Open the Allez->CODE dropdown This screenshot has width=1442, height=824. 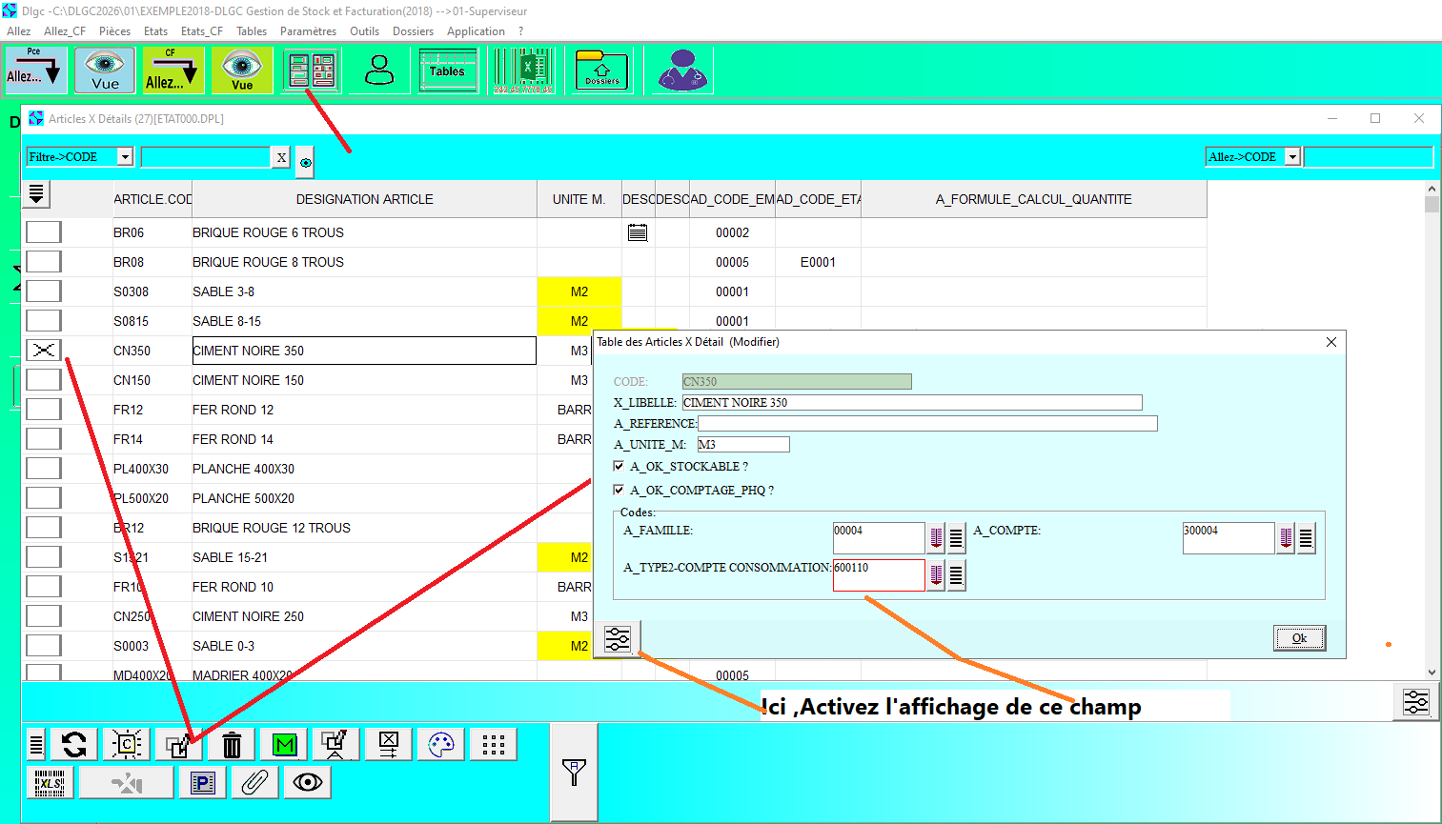point(1292,157)
